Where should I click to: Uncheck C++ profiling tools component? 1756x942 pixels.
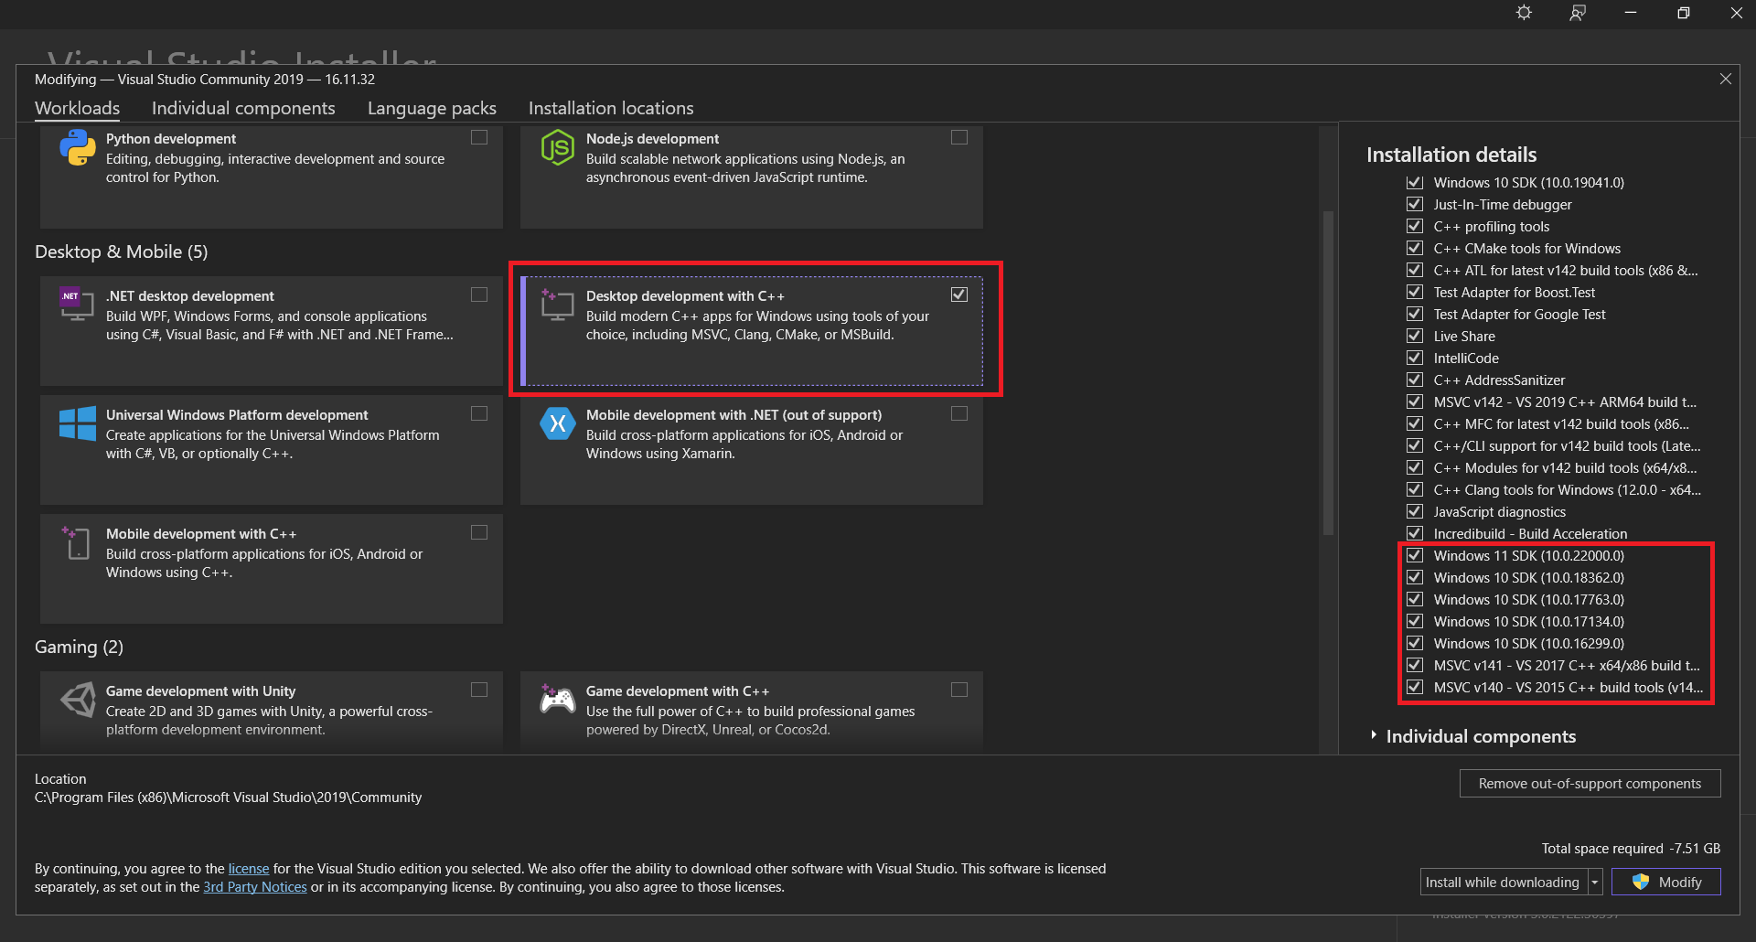pos(1415,226)
